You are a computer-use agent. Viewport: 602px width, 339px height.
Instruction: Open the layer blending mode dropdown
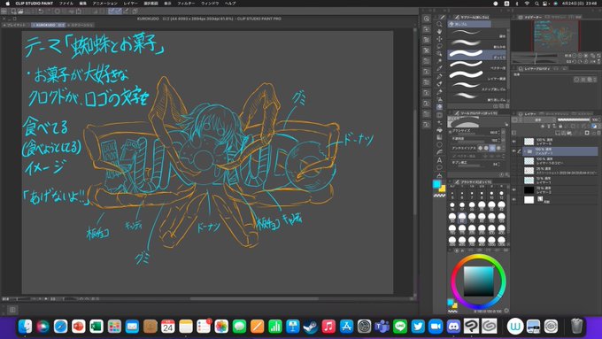[x=539, y=119]
